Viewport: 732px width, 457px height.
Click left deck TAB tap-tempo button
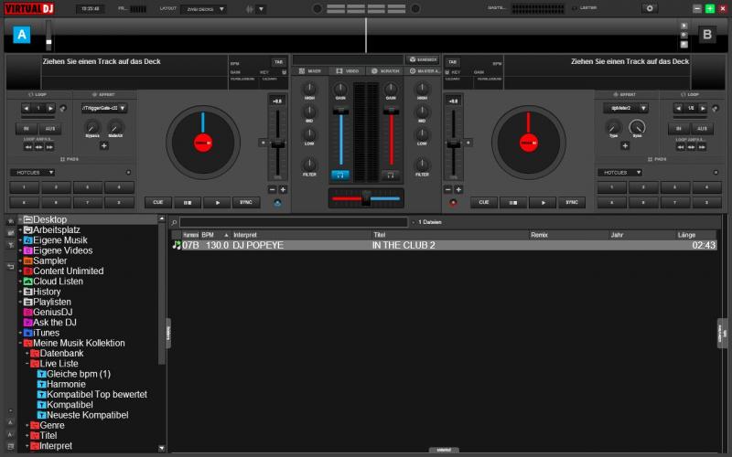(x=279, y=62)
